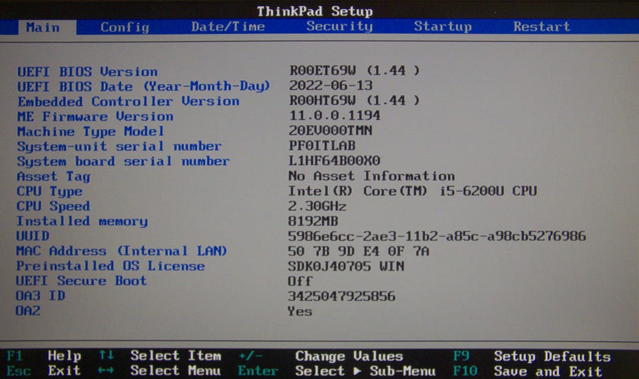Viewport: 639px width, 379px height.
Task: Switch to the Date/Time tab
Action: coord(228,27)
